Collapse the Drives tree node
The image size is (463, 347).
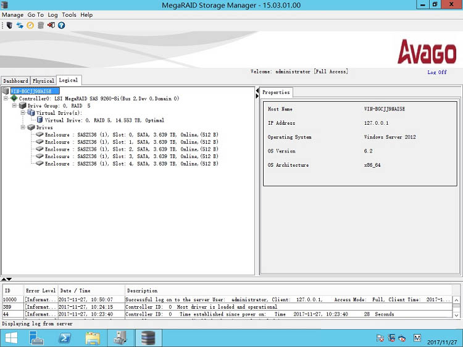tap(23, 127)
